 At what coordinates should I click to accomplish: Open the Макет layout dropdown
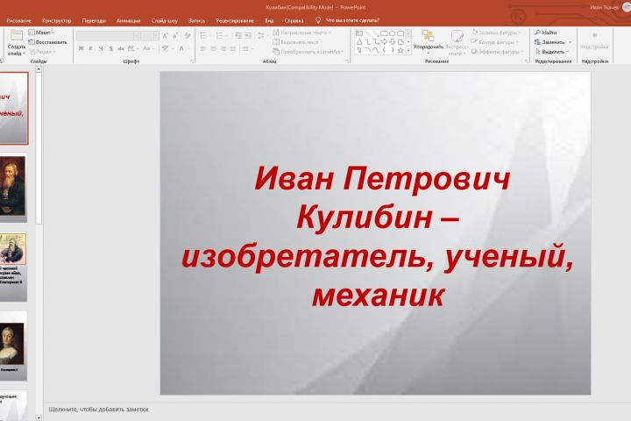tap(41, 32)
